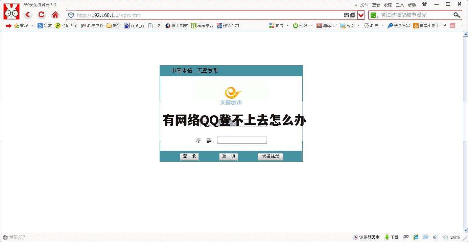Image resolution: width=468 pixels, height=242 pixels.
Task: Open the 网址大全 bookmark
Action: coord(66,26)
